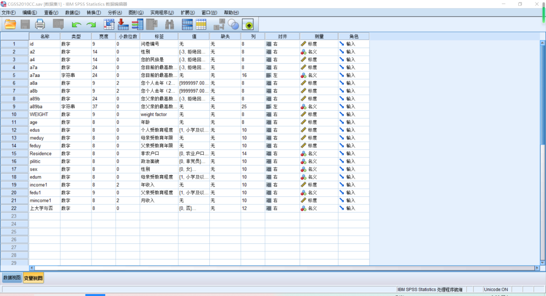The width and height of the screenshot is (546, 296).
Task: Click the binoculars Find icon
Action: pyautogui.click(x=169, y=24)
